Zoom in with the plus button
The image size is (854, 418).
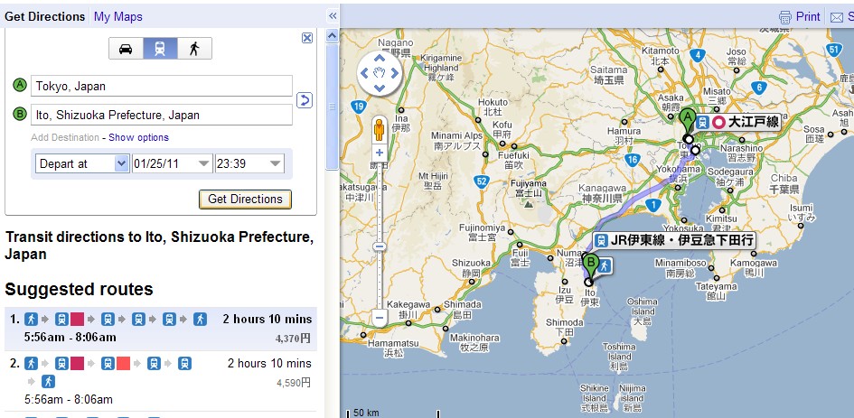pos(380,153)
